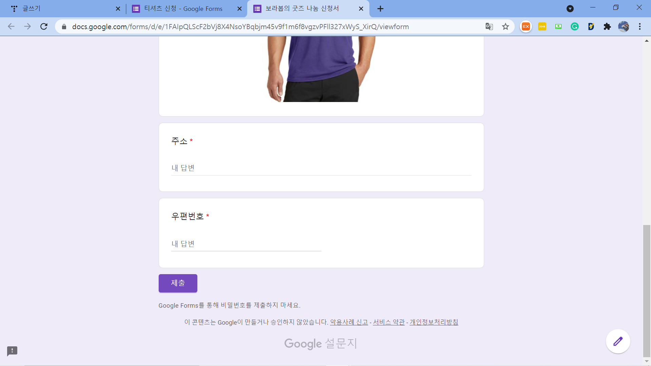Image resolution: width=651 pixels, height=366 pixels.
Task: Open the Chrome three-dot menu
Action: click(x=640, y=26)
